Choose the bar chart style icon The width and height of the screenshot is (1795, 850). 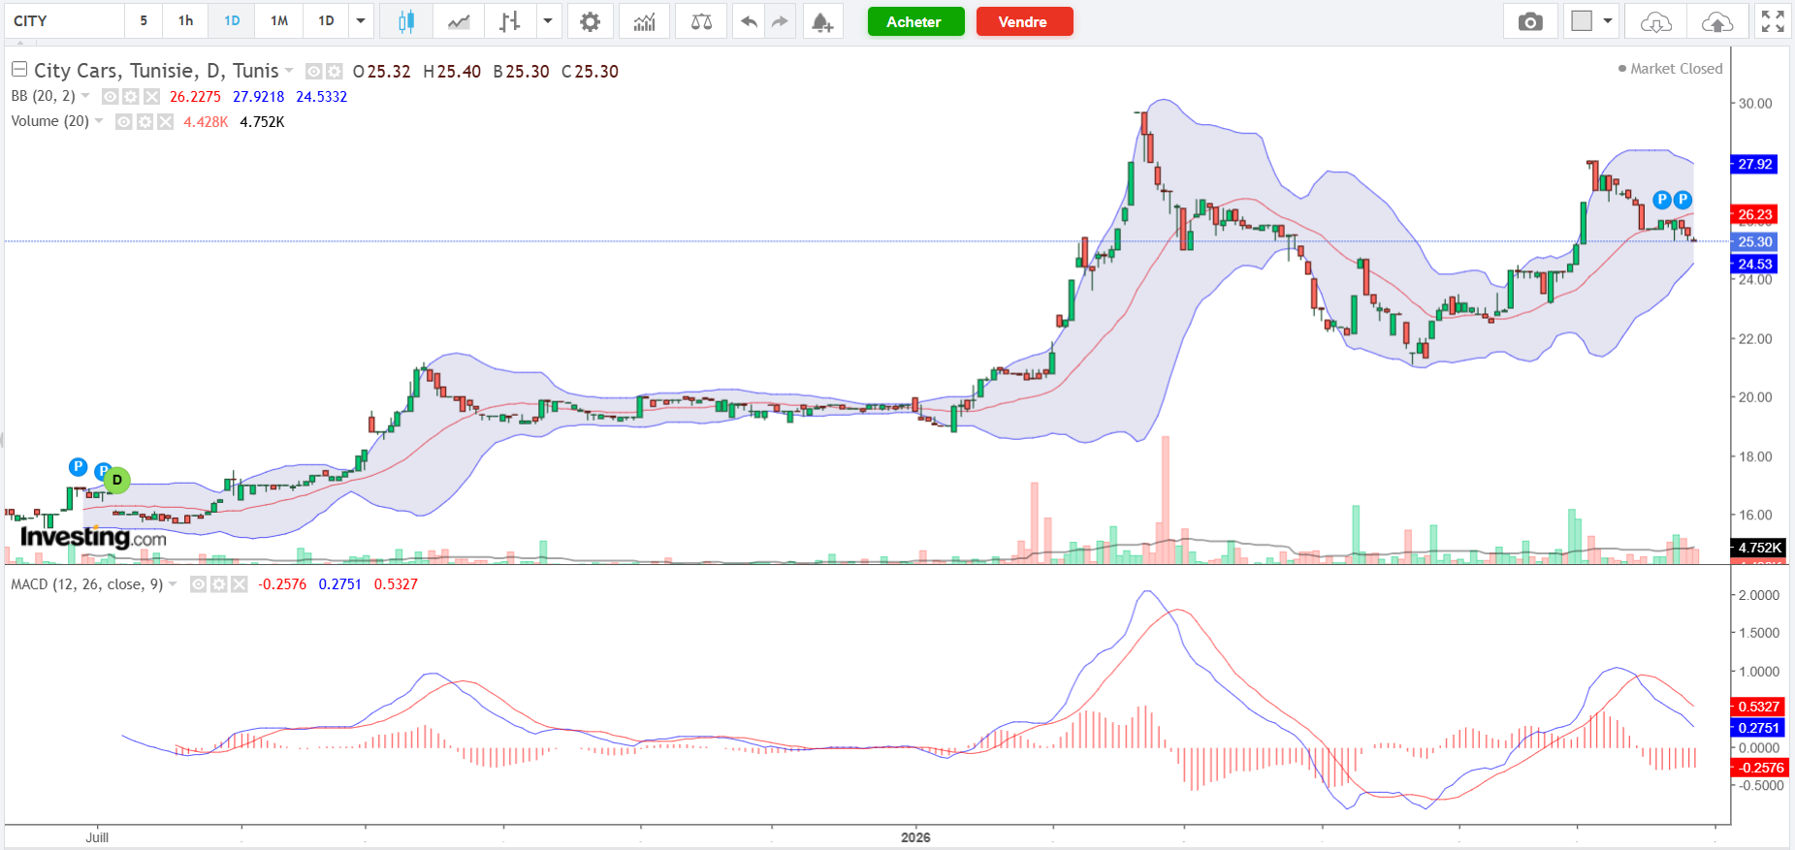(510, 21)
